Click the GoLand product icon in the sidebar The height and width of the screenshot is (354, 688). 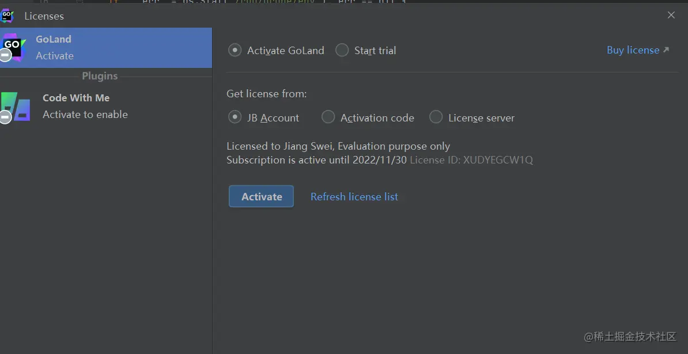click(x=12, y=47)
